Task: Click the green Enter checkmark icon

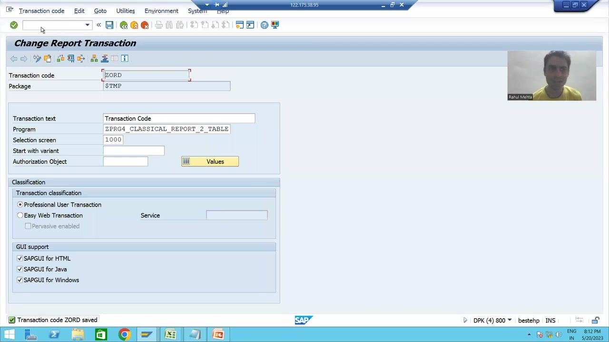Action: pos(14,25)
